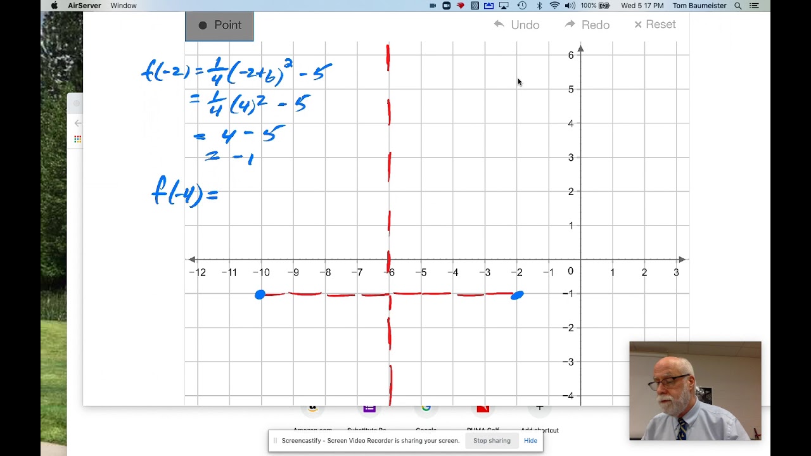The width and height of the screenshot is (811, 456).
Task: Redo the last undone action
Action: pos(587,25)
